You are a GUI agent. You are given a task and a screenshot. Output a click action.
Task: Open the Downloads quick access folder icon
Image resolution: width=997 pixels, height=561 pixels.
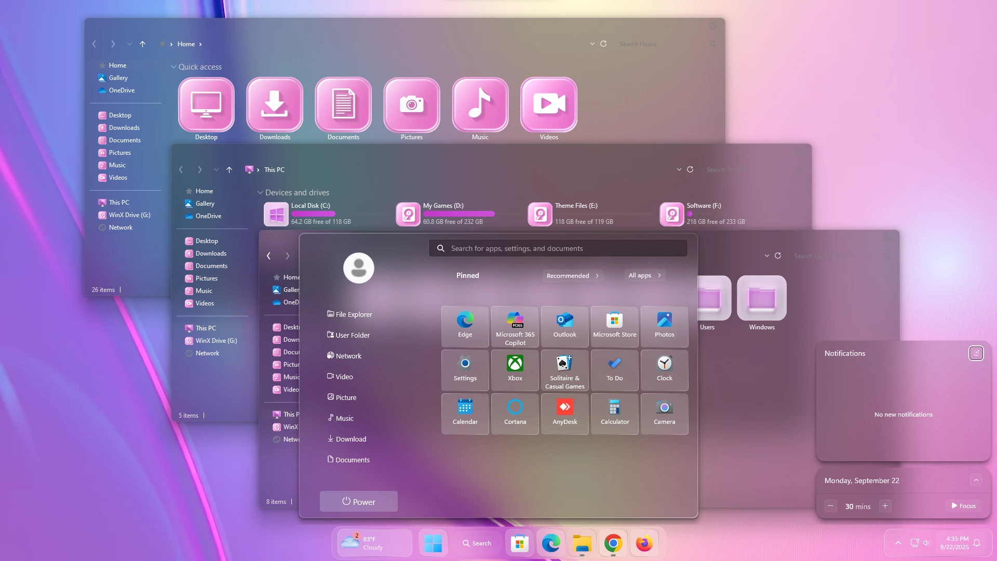pos(275,104)
